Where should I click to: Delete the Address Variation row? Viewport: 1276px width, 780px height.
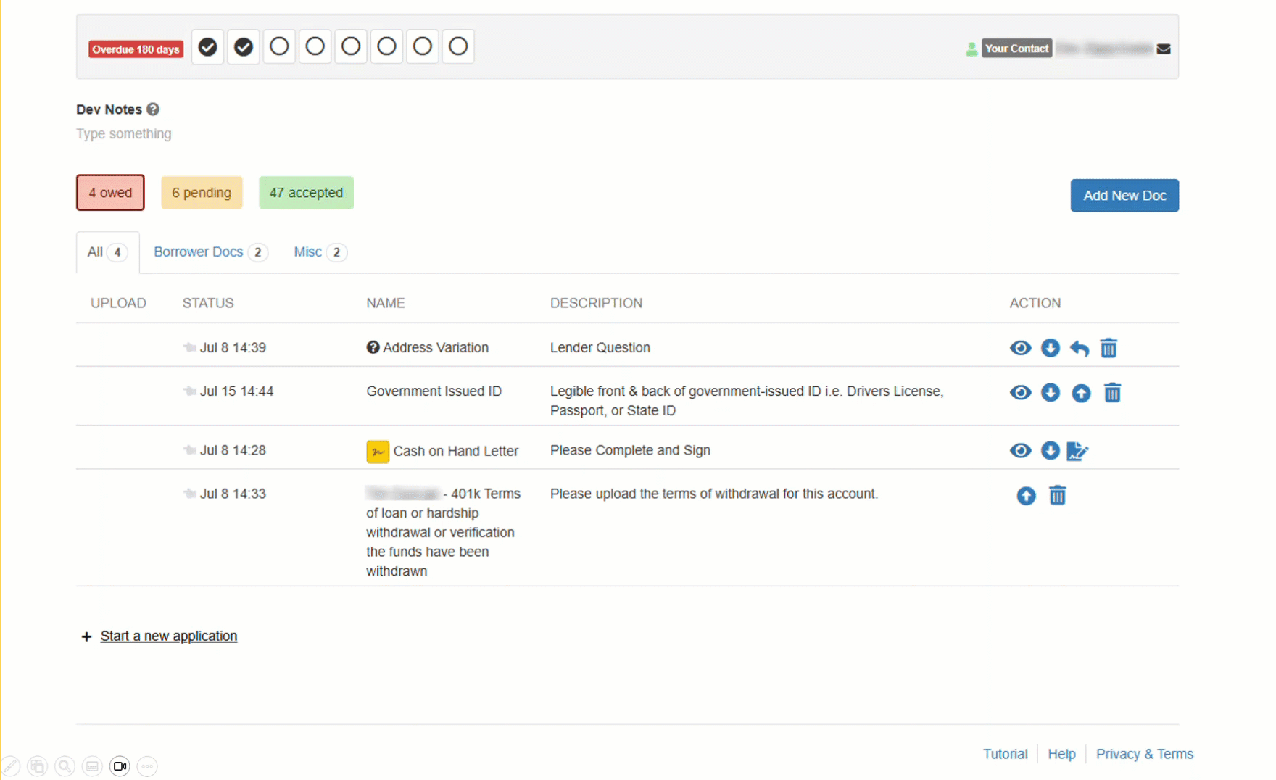[x=1109, y=348]
